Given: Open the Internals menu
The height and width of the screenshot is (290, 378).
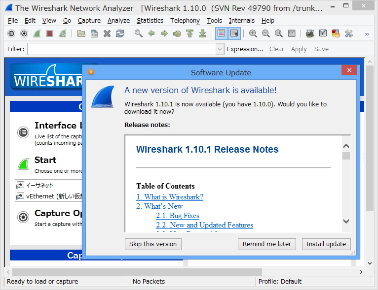Looking at the screenshot, I should [x=241, y=21].
